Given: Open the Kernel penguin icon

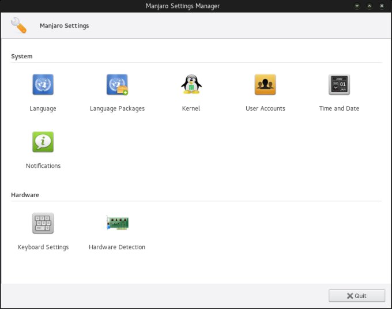Looking at the screenshot, I should pos(191,84).
